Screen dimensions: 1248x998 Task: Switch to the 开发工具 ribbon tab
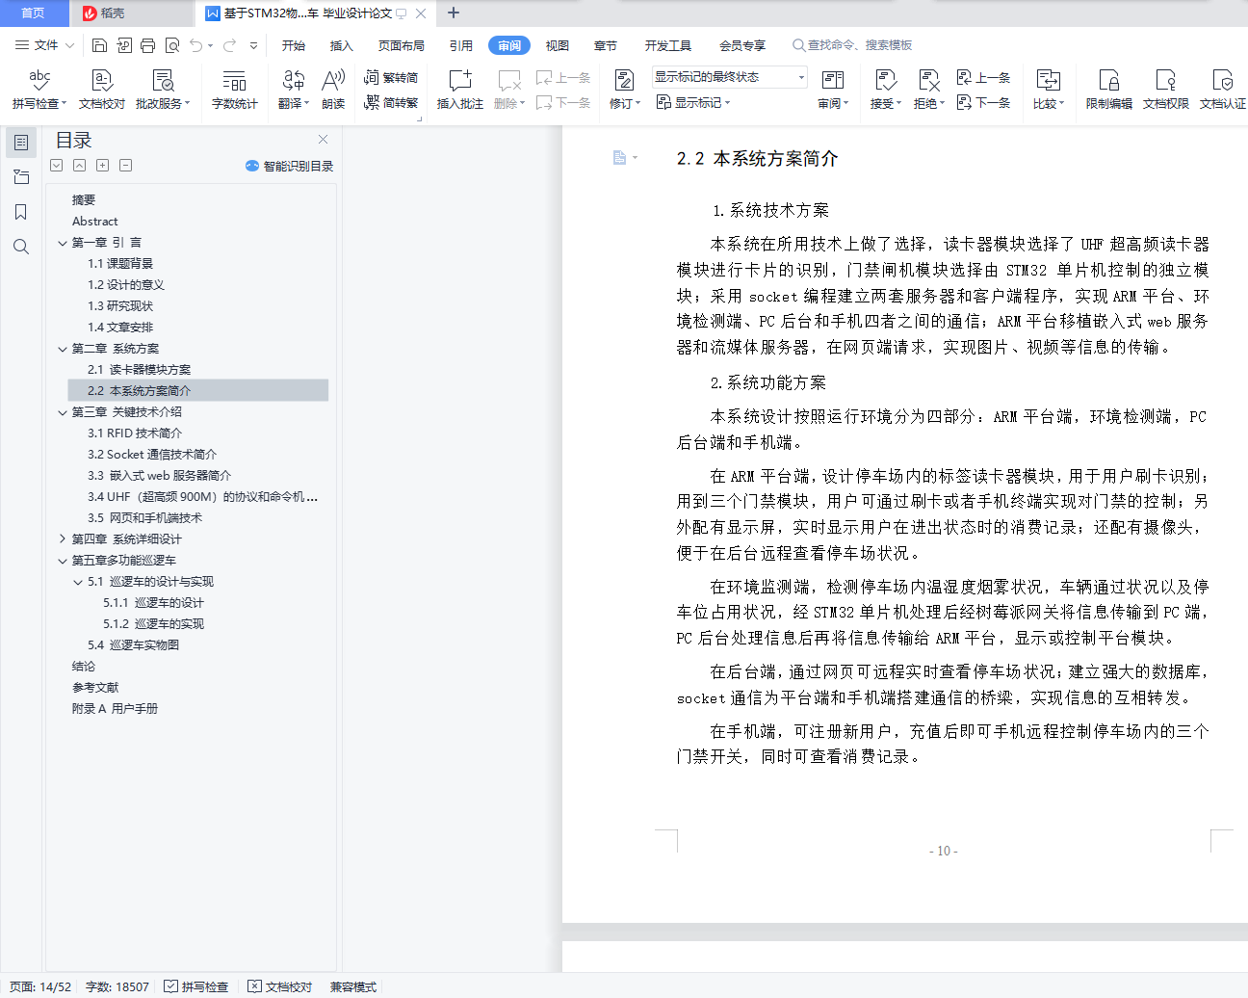tap(668, 45)
